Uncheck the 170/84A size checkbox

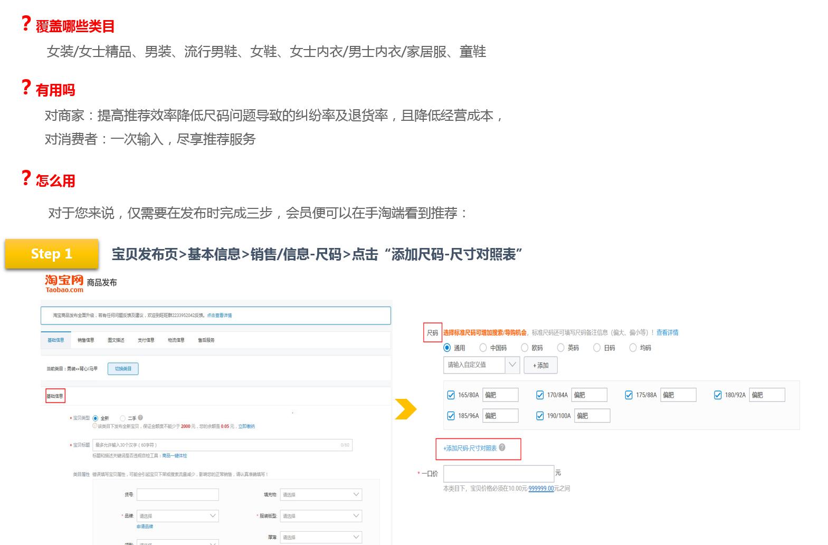540,395
